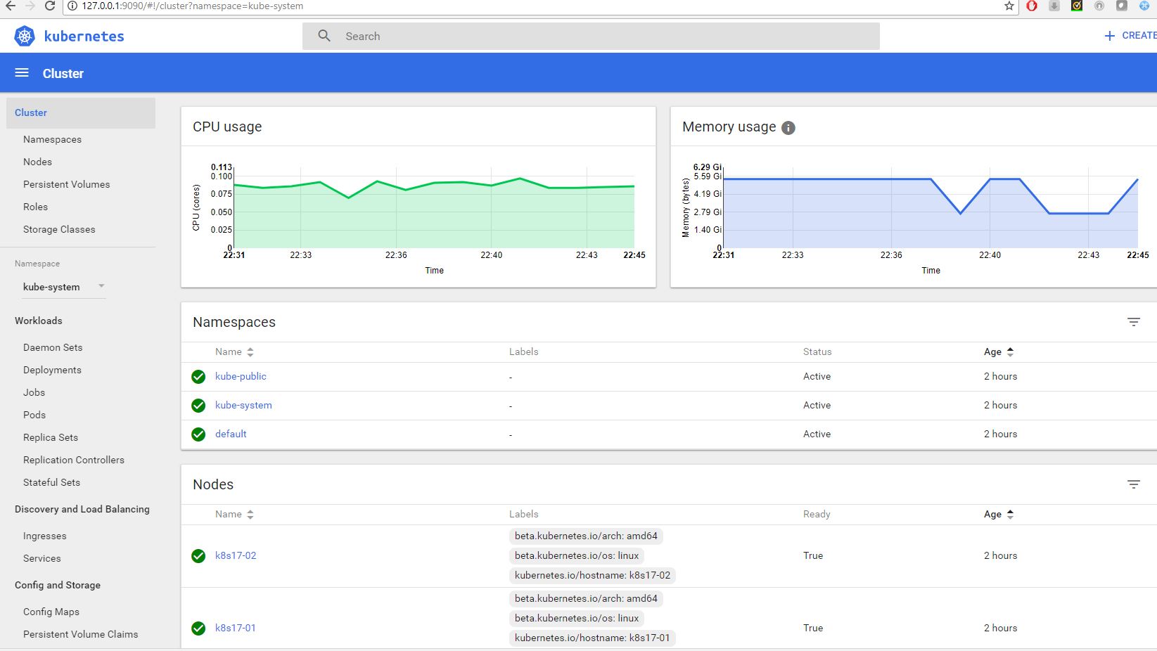This screenshot has height=651, width=1157.
Task: Open Workloads section
Action: pos(39,321)
